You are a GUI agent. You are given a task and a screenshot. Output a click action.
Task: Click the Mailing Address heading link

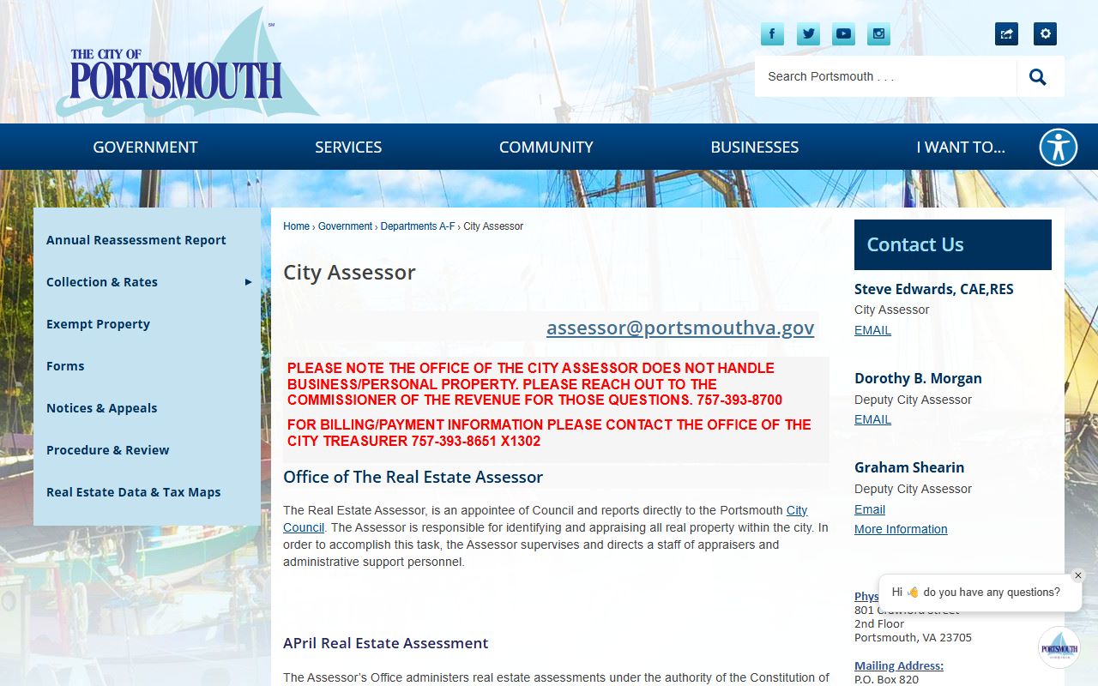[x=899, y=665]
